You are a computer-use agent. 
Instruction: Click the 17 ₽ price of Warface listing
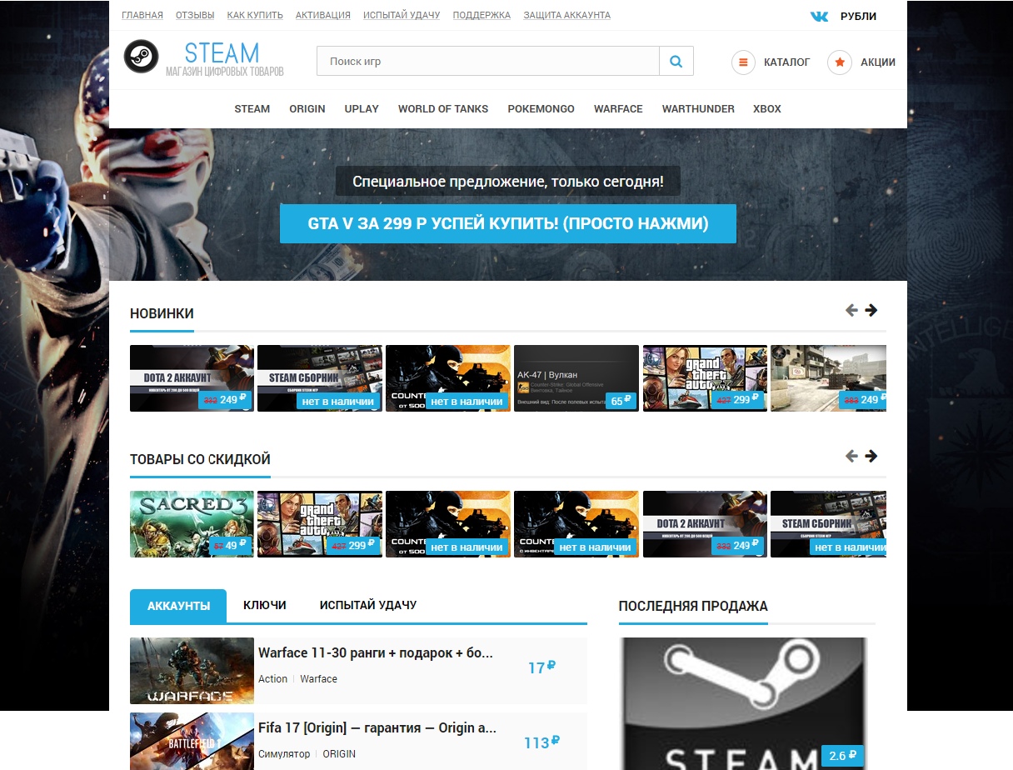[x=542, y=667]
